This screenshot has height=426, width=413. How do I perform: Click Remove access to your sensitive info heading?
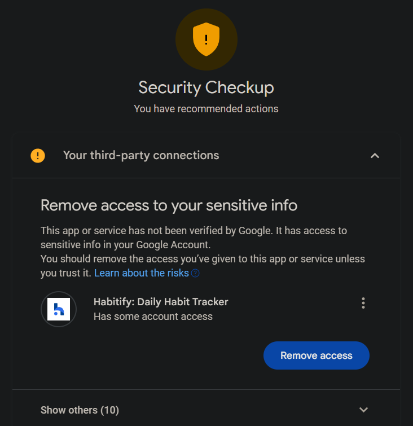point(169,205)
